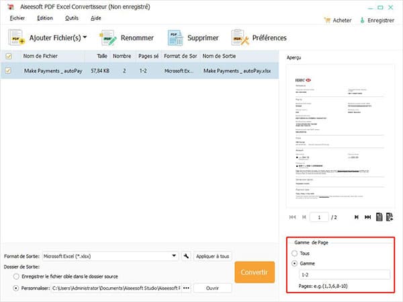The height and width of the screenshot is (302, 403).
Task: Click the Pages sé column header
Action: 148,56
